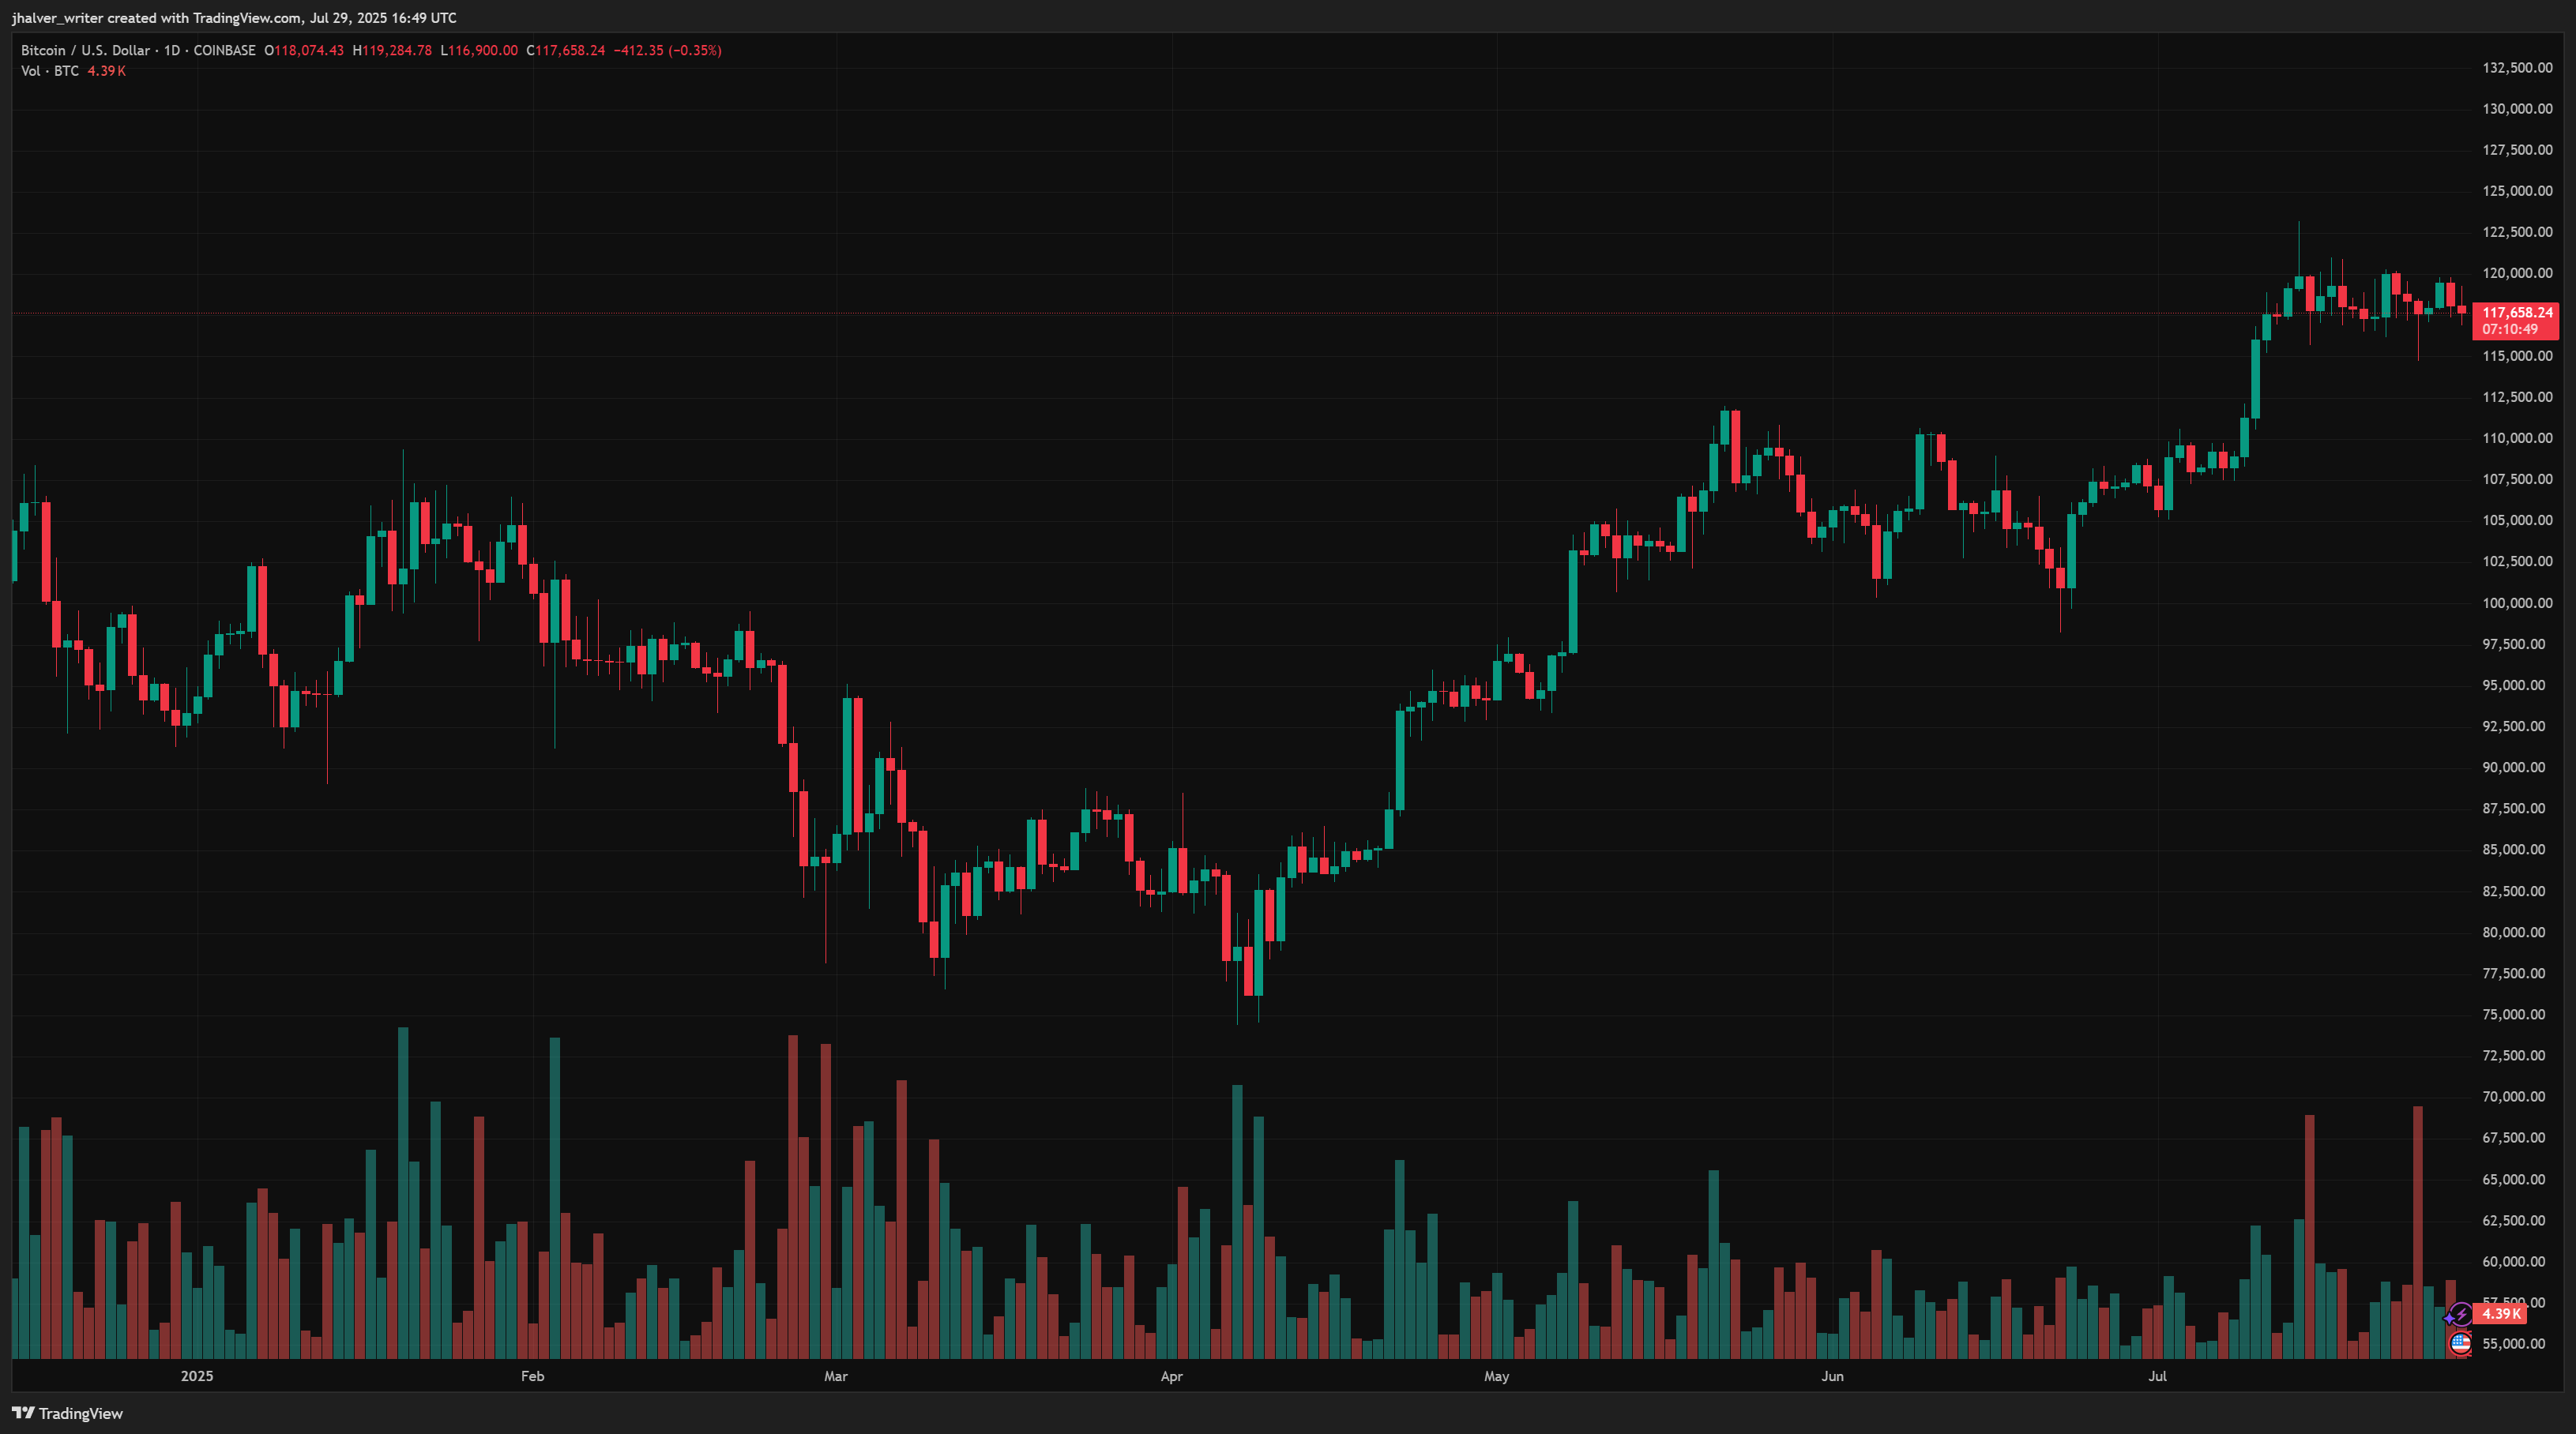Click the May label on the time axis
Screen dimensions: 2576x1434
click(1496, 1376)
